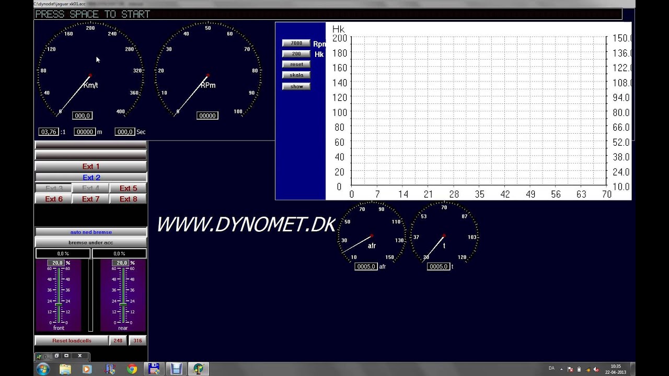This screenshot has width=669, height=376.
Task: Click the minimized dyno window icon
Action: pos(39,356)
